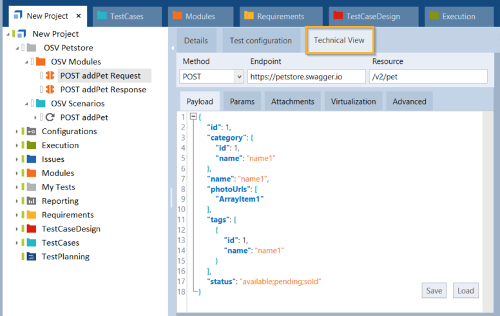Image resolution: width=500 pixels, height=316 pixels.
Task: Click the loop icon next to POST addPet scenario
Action: pos(50,117)
